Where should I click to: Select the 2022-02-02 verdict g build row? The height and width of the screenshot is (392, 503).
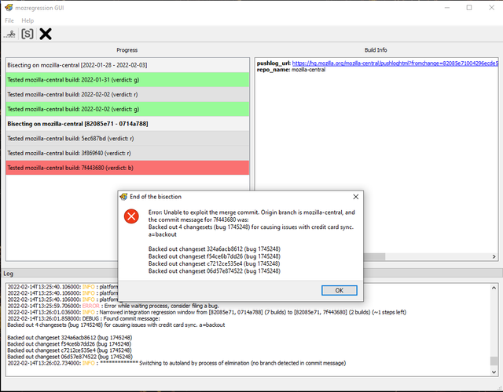coord(127,109)
